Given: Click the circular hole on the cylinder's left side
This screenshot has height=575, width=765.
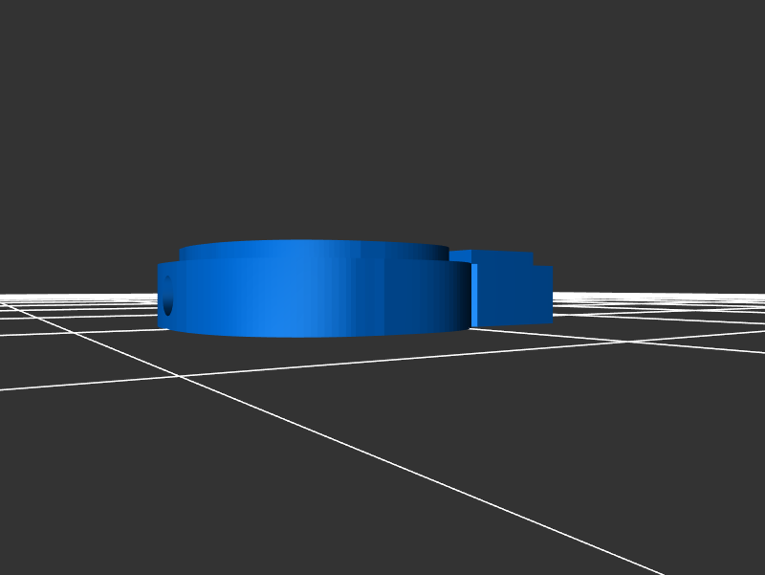Looking at the screenshot, I should click(168, 295).
